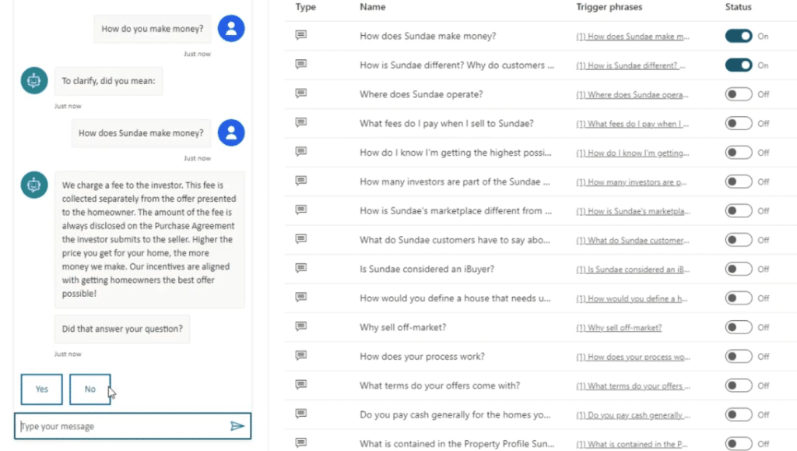Click the topic type icon for 'What fees do I pay' row
This screenshot has width=797, height=451.
tap(301, 122)
